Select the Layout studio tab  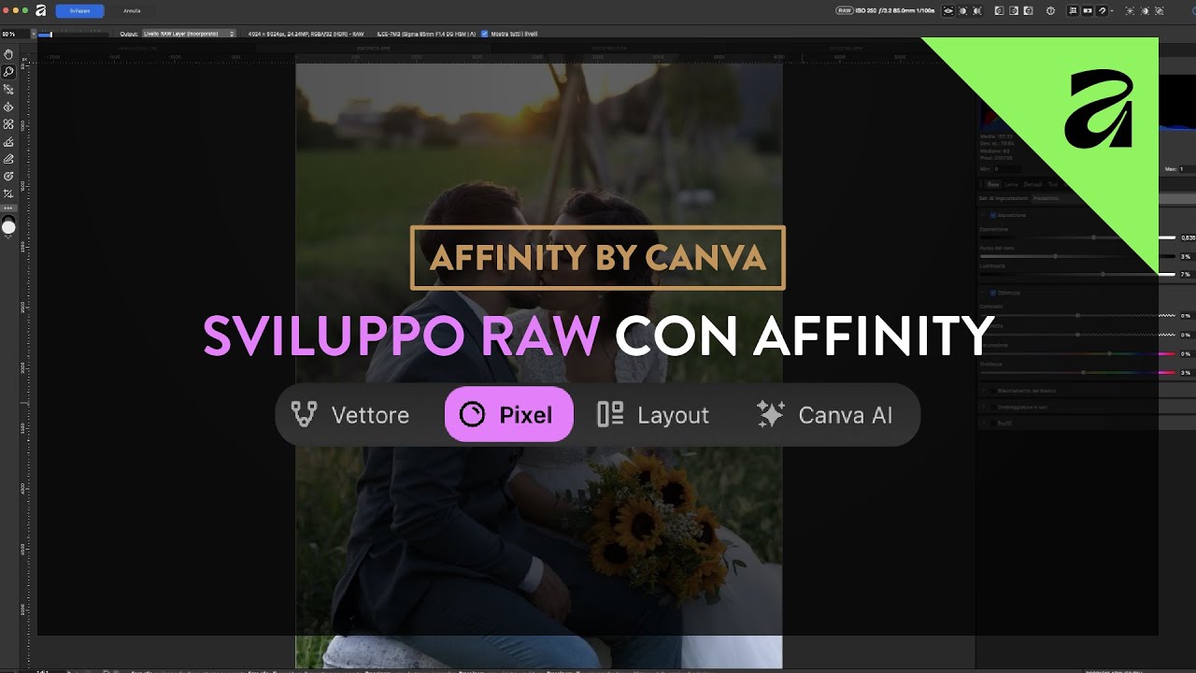coord(653,414)
